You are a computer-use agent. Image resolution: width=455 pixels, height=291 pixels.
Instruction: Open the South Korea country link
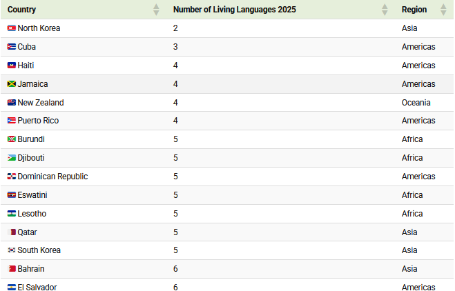point(39,250)
